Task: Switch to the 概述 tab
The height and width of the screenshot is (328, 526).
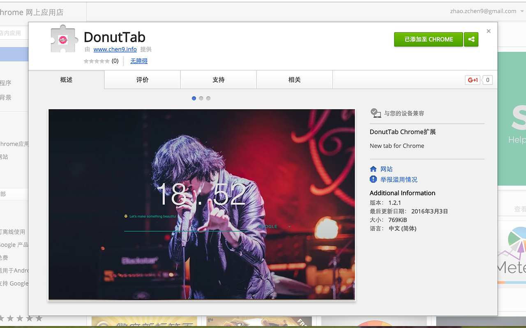Action: tap(66, 80)
